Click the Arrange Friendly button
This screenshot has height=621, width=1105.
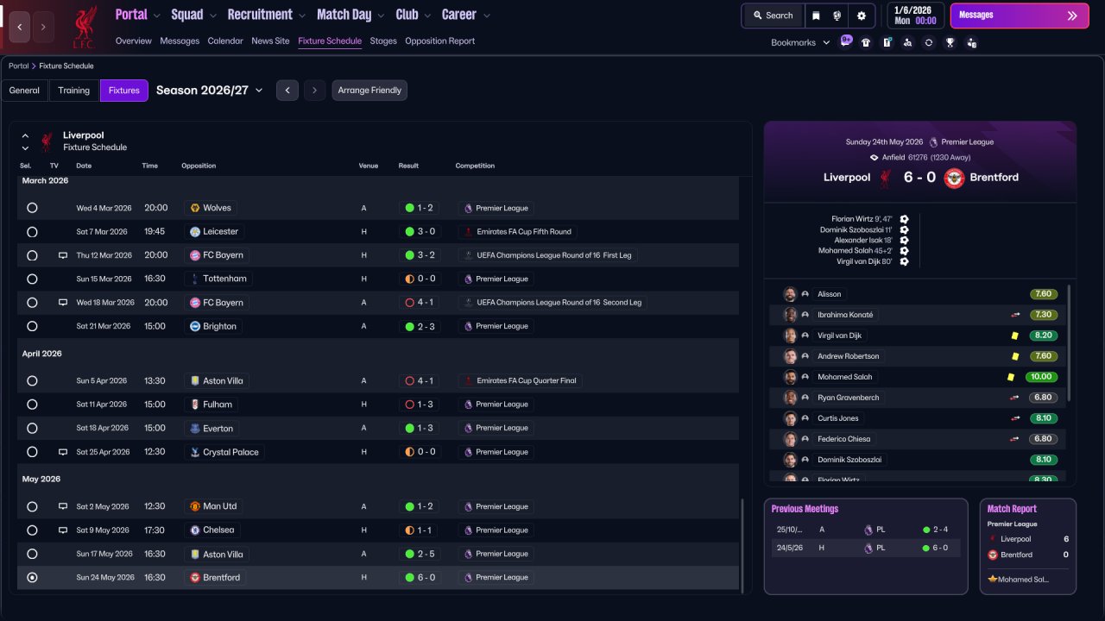tap(369, 91)
